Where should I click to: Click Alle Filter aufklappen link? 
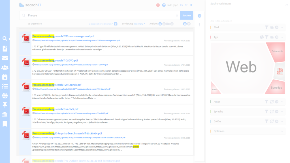(x=221, y=21)
